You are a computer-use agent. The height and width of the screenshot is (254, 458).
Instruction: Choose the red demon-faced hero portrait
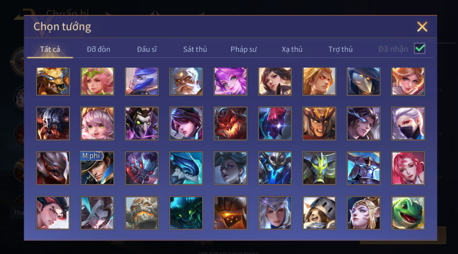coord(230,123)
